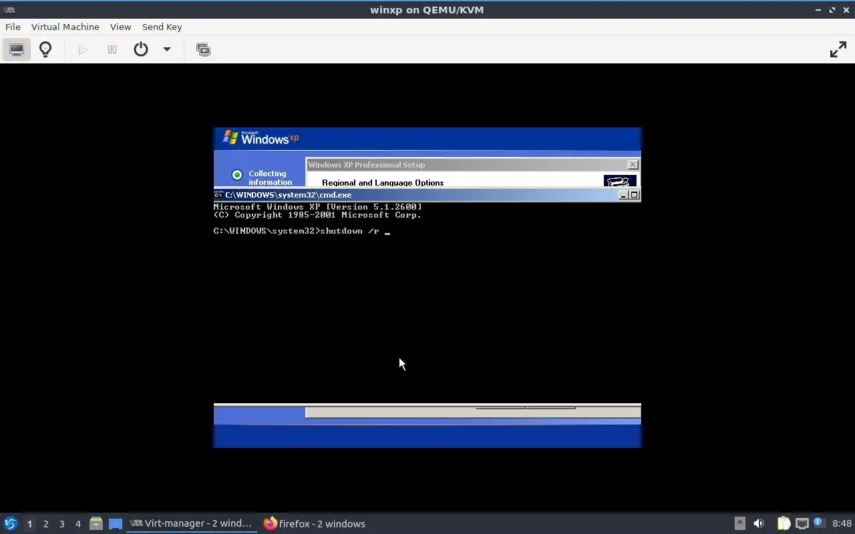Open the notification tray icon

820,523
